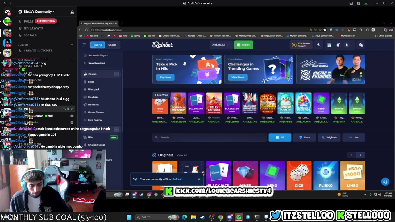
Task: Click the Windows Start button
Action: (x=129, y=217)
